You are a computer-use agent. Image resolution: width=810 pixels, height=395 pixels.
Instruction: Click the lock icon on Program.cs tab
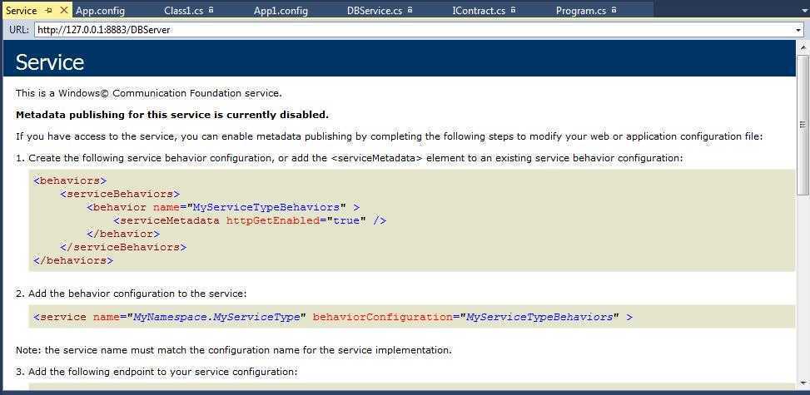[x=614, y=10]
